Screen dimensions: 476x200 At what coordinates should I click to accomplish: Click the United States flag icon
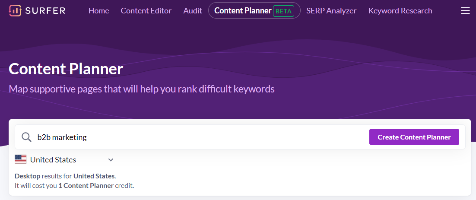(x=21, y=159)
